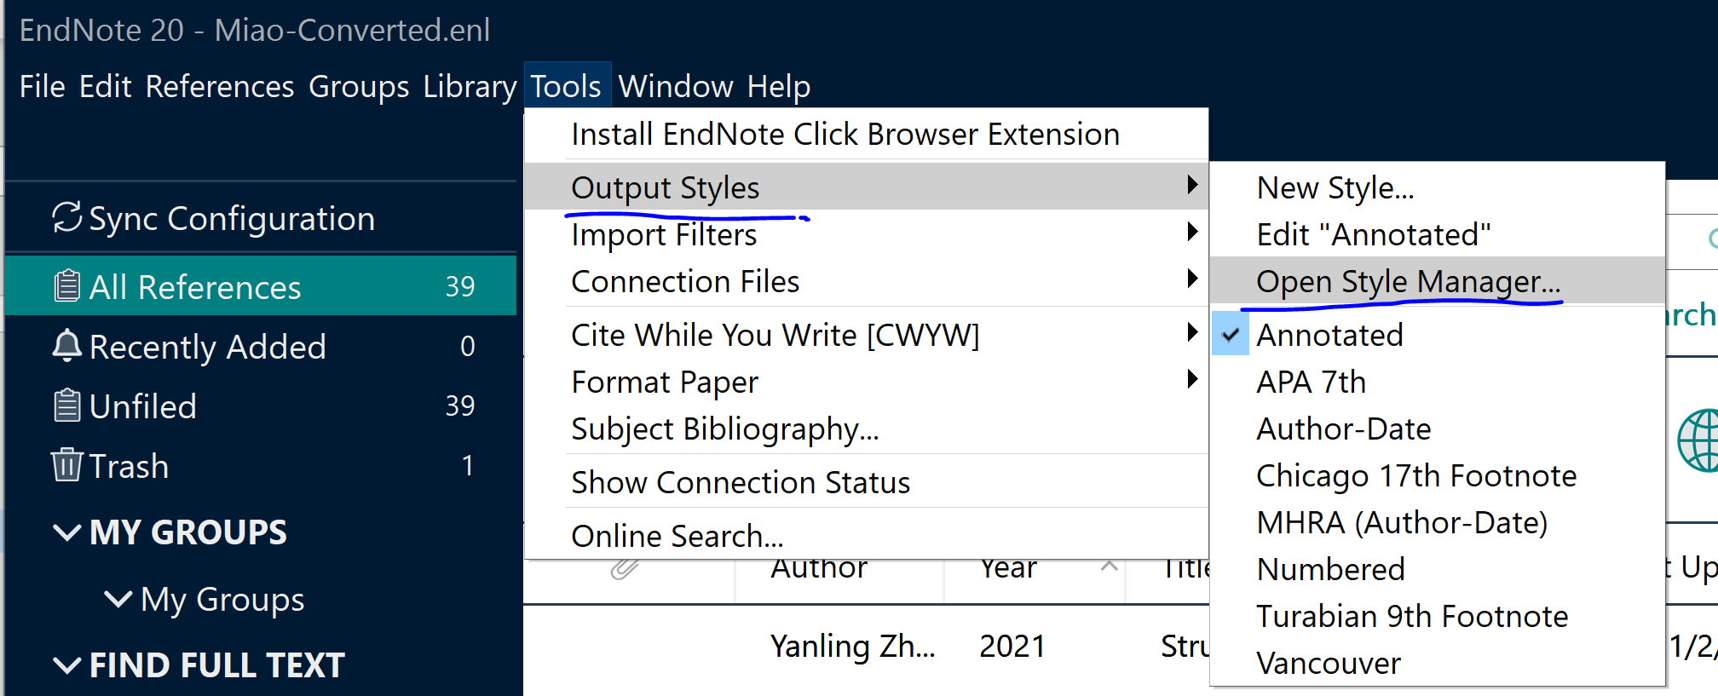Switch output style to Vancouver

(1328, 663)
